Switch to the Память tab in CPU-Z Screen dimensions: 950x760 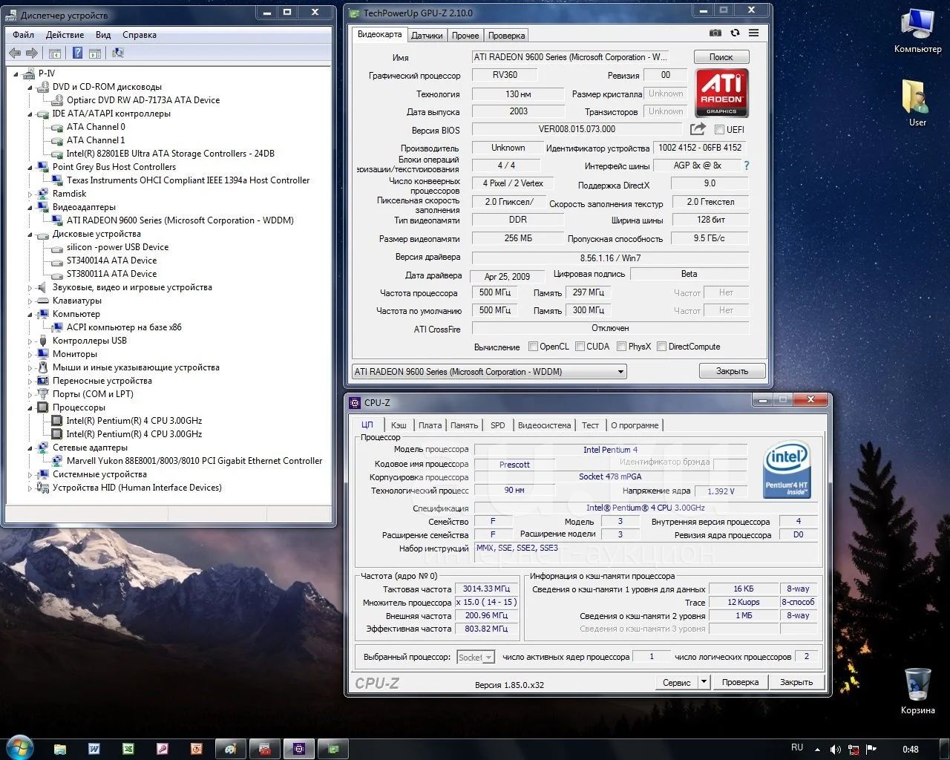(x=464, y=425)
